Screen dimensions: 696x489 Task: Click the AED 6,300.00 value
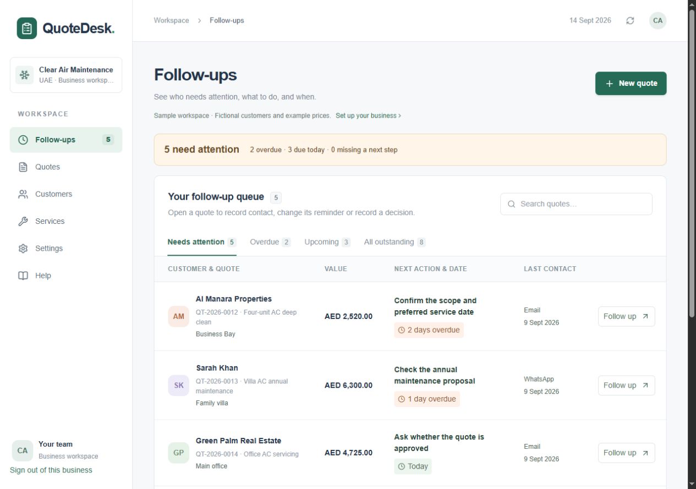pos(348,386)
